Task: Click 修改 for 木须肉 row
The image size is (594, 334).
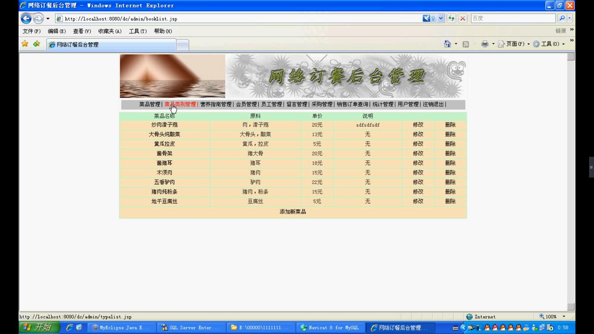Action: (418, 173)
